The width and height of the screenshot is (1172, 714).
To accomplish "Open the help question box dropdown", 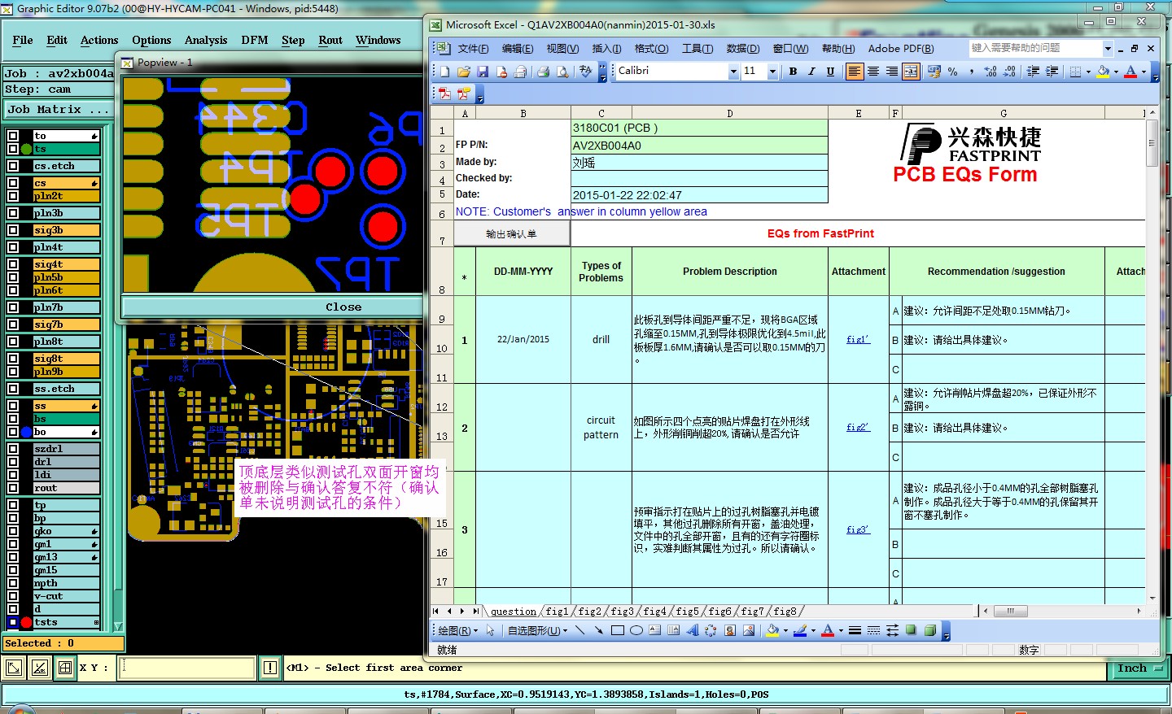I will tap(1108, 49).
